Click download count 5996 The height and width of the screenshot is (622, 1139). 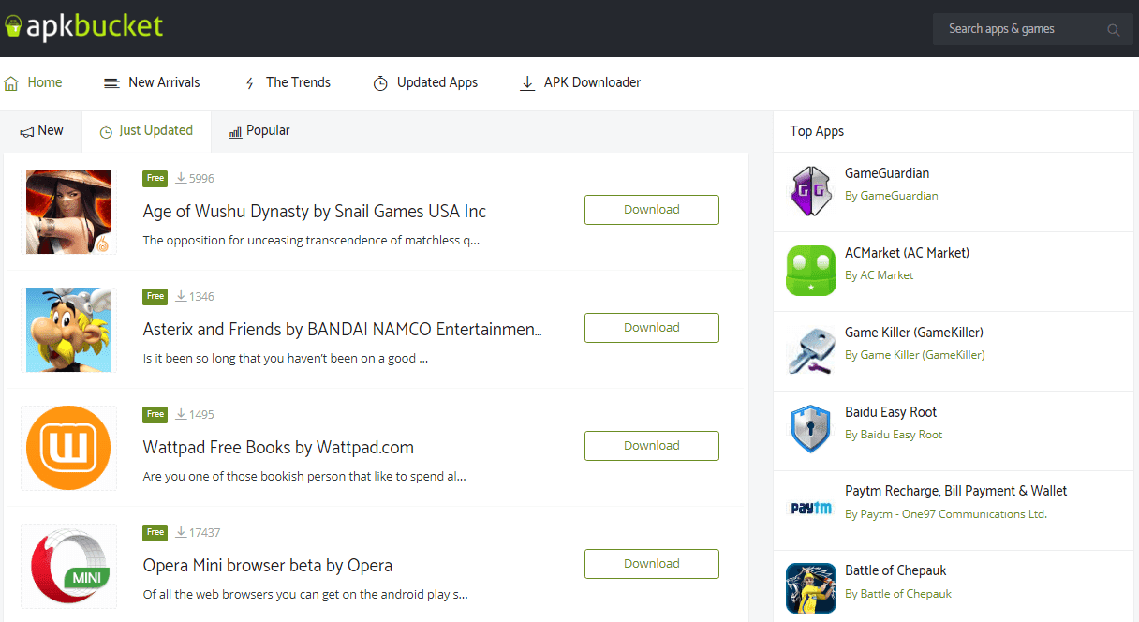coord(195,178)
